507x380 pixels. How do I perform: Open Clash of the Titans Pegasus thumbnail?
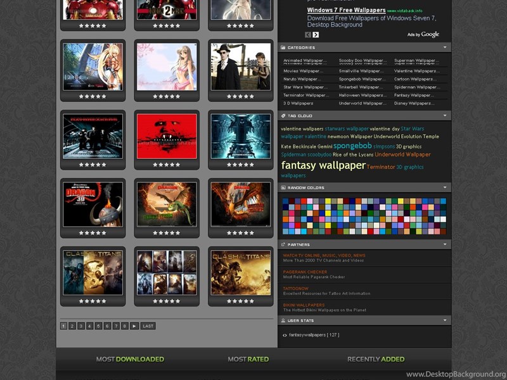(x=241, y=273)
